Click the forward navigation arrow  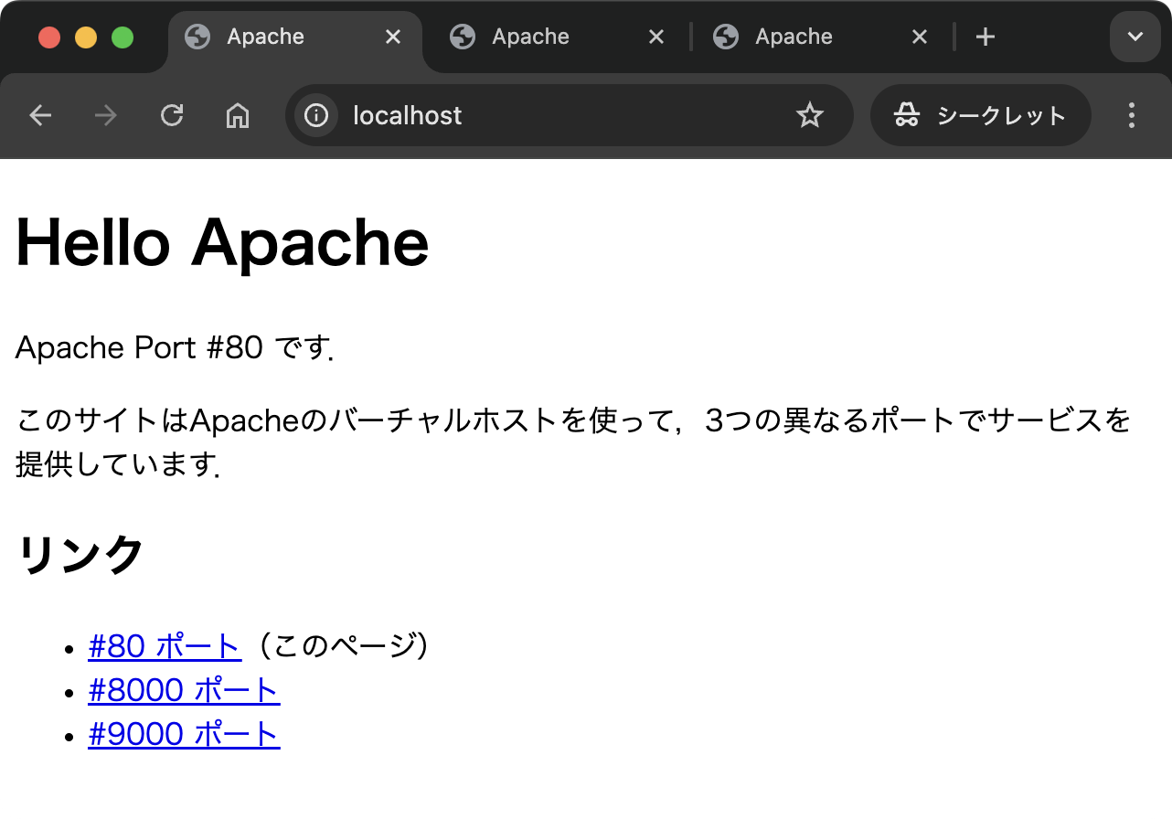[106, 115]
